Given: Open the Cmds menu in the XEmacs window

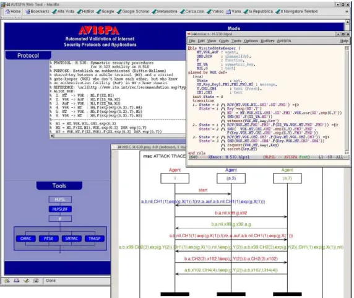Looking at the screenshot, I should 224,41.
